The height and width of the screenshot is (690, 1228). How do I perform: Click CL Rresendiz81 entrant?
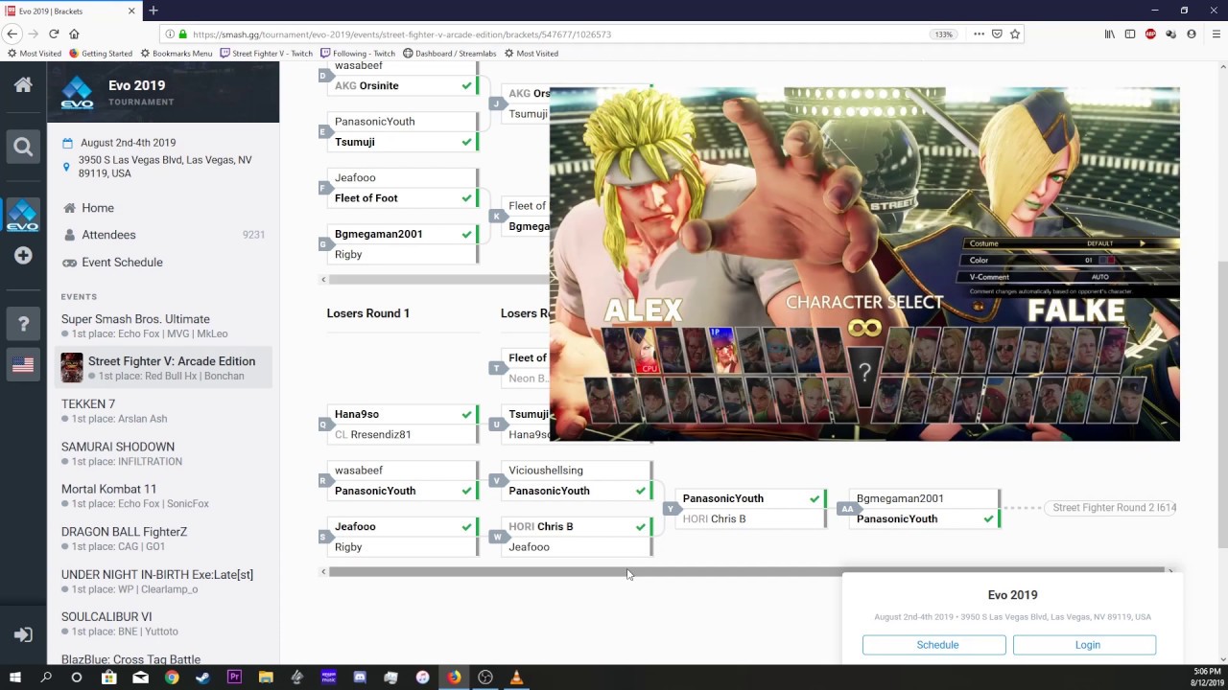[x=373, y=434]
